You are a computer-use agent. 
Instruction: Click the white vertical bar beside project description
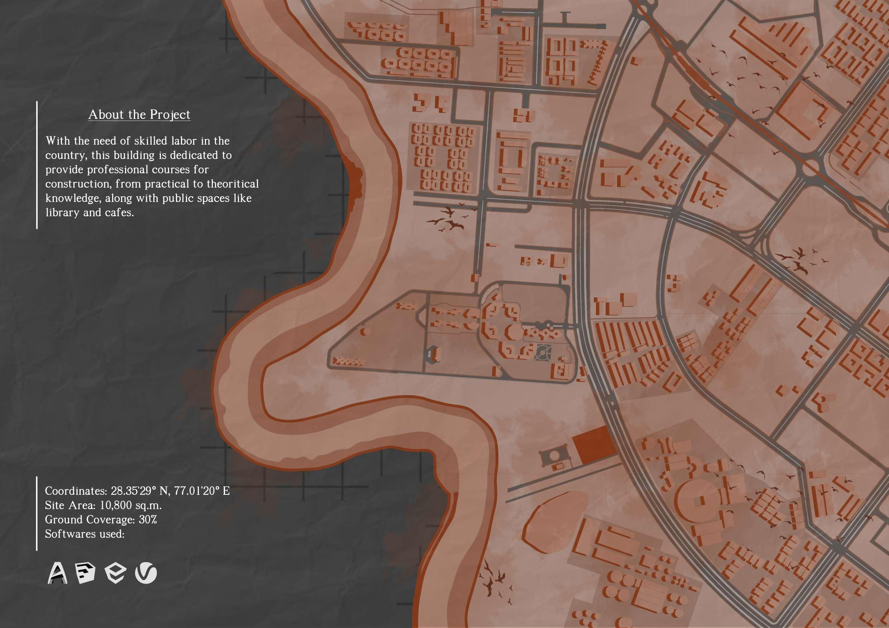click(x=37, y=165)
